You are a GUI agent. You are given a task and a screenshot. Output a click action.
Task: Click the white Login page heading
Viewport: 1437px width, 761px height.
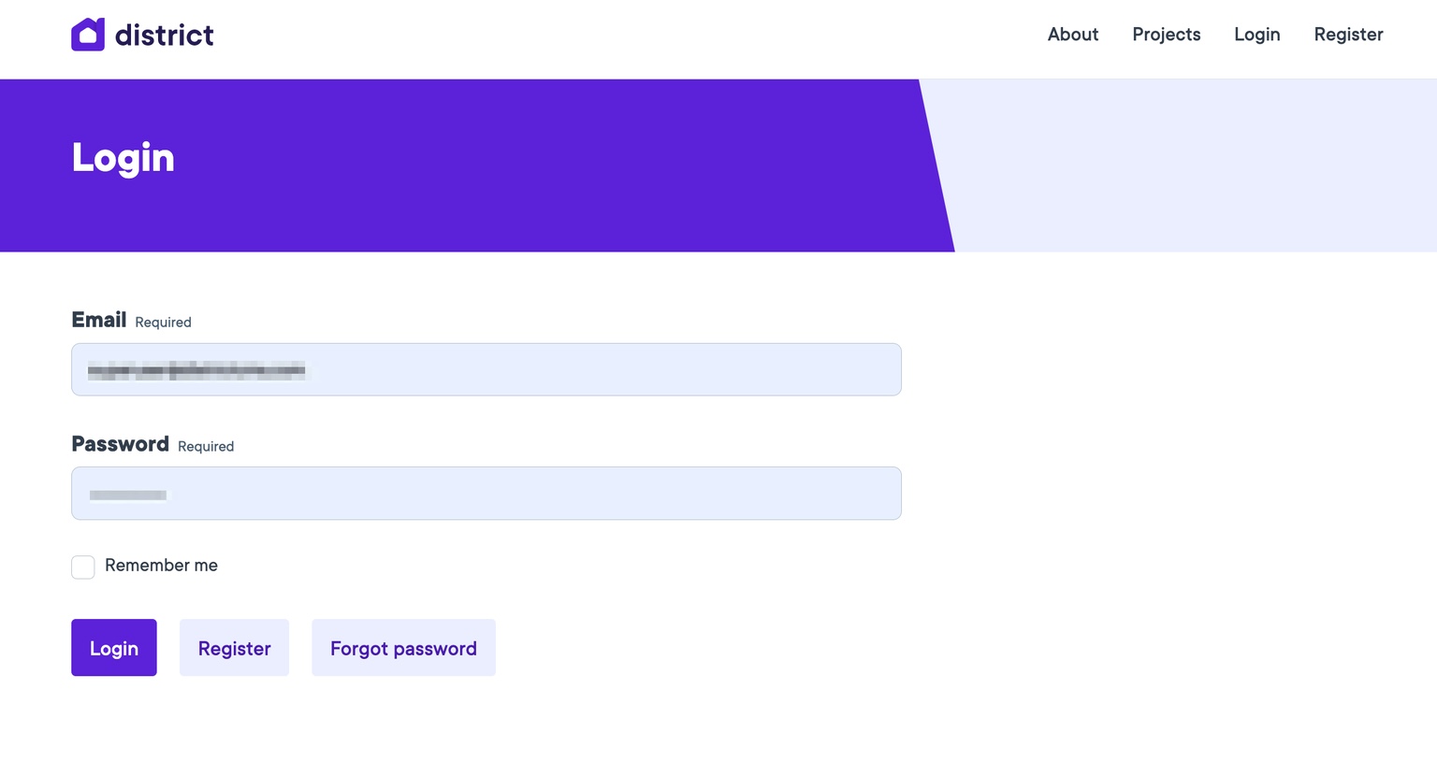[123, 158]
